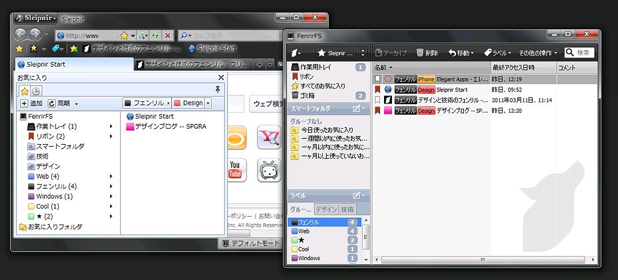
Task: Toggle ribbon on デザインと技術のフェンリル row
Action: 377,100
